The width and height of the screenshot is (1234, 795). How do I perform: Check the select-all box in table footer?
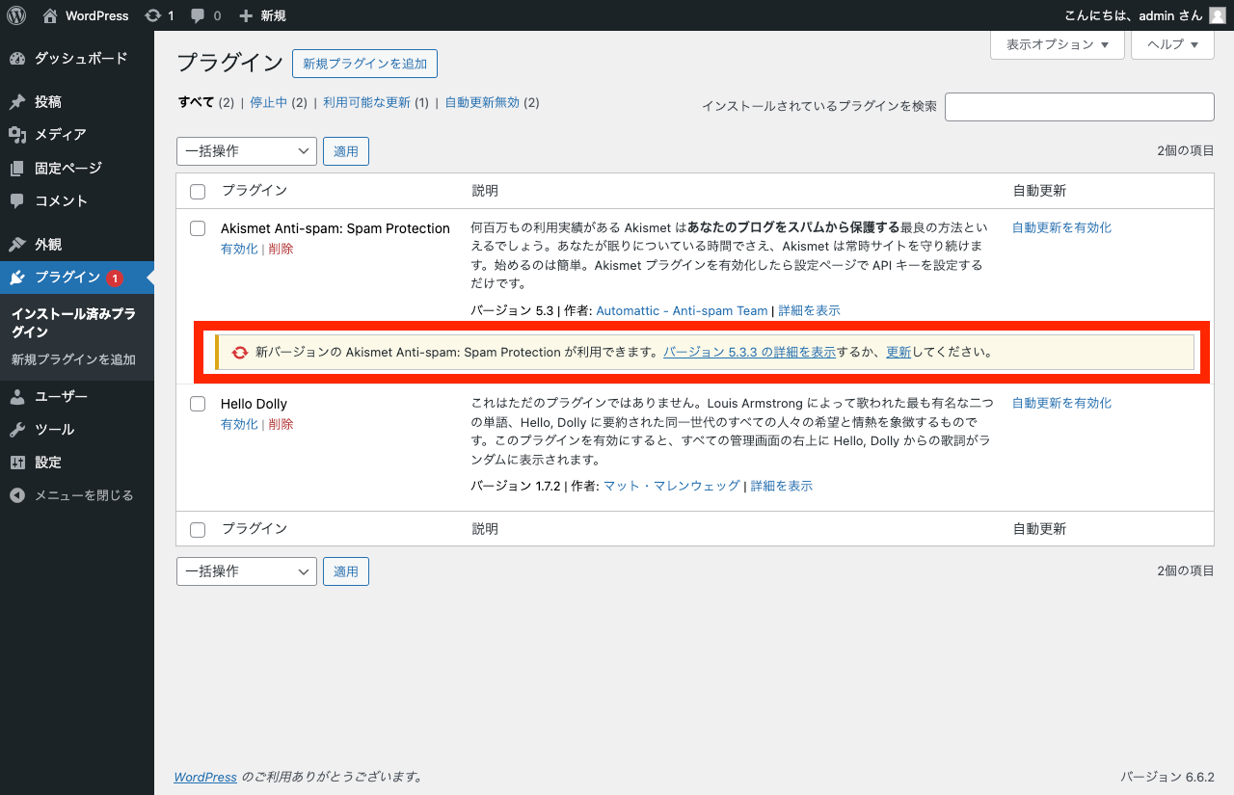pyautogui.click(x=198, y=530)
